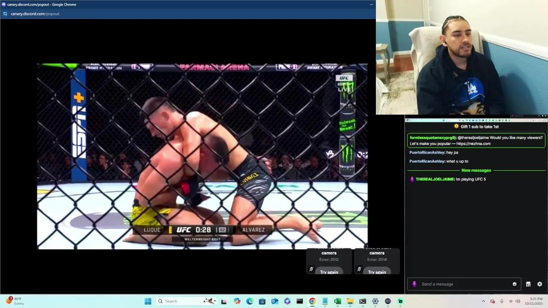Switch to Google Chrome on taskbar
The height and width of the screenshot is (308, 548).
click(x=312, y=301)
